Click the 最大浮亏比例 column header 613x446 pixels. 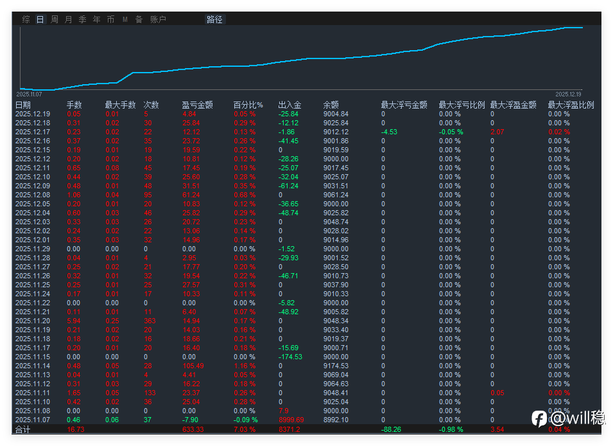tap(462, 105)
